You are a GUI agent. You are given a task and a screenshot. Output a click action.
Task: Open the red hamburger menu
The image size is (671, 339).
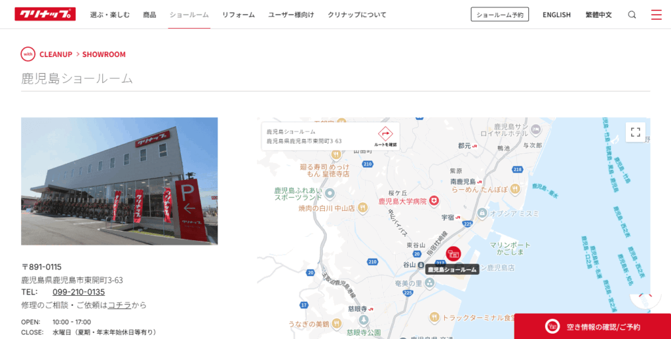[656, 14]
